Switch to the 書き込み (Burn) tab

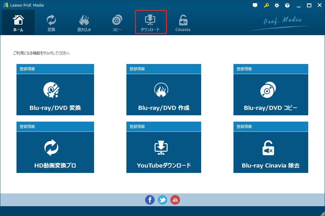[84, 22]
